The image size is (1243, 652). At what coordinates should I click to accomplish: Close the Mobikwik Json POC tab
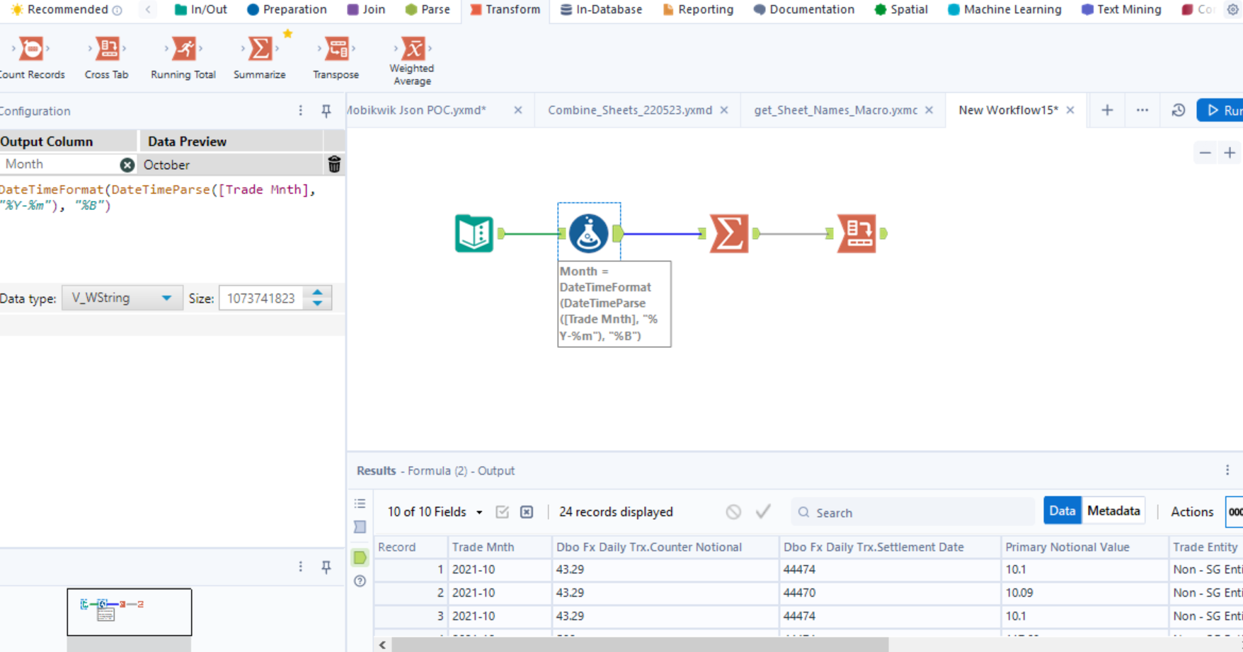coord(518,110)
